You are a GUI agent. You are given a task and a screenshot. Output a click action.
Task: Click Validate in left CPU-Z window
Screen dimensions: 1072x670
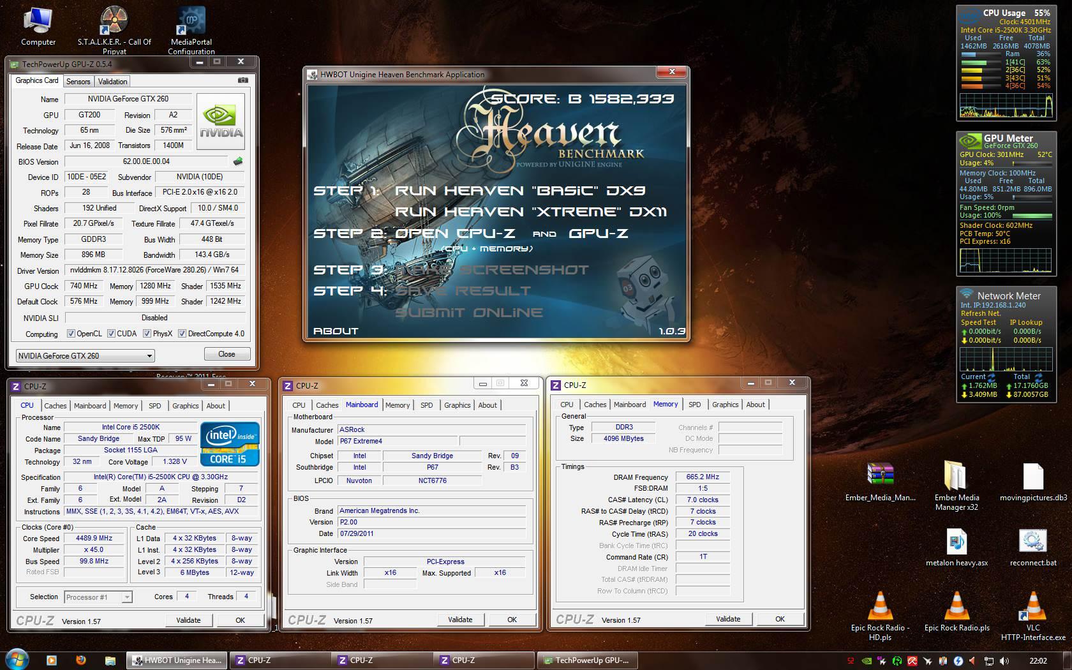coord(188,620)
